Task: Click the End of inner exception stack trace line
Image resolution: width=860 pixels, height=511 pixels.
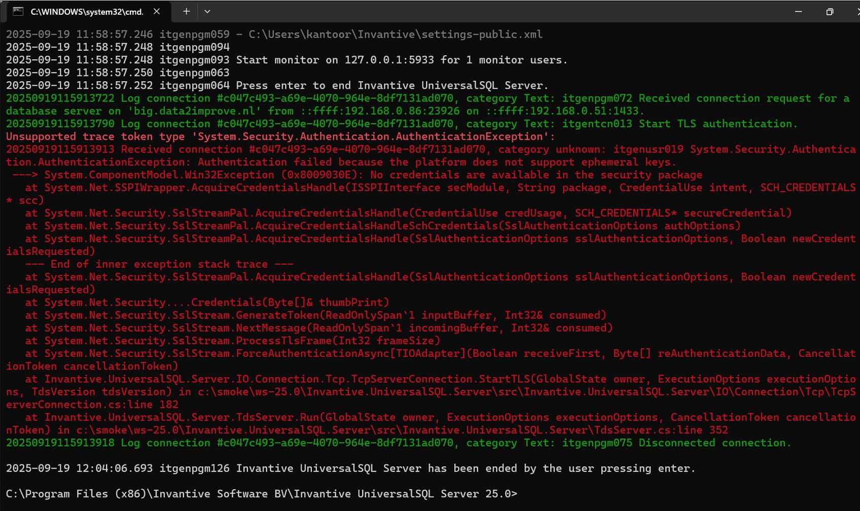Action: click(x=159, y=264)
